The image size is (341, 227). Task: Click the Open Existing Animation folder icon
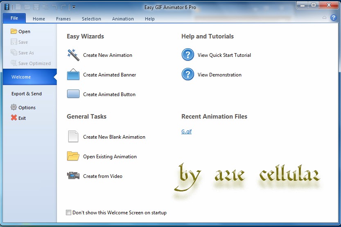tap(73, 156)
